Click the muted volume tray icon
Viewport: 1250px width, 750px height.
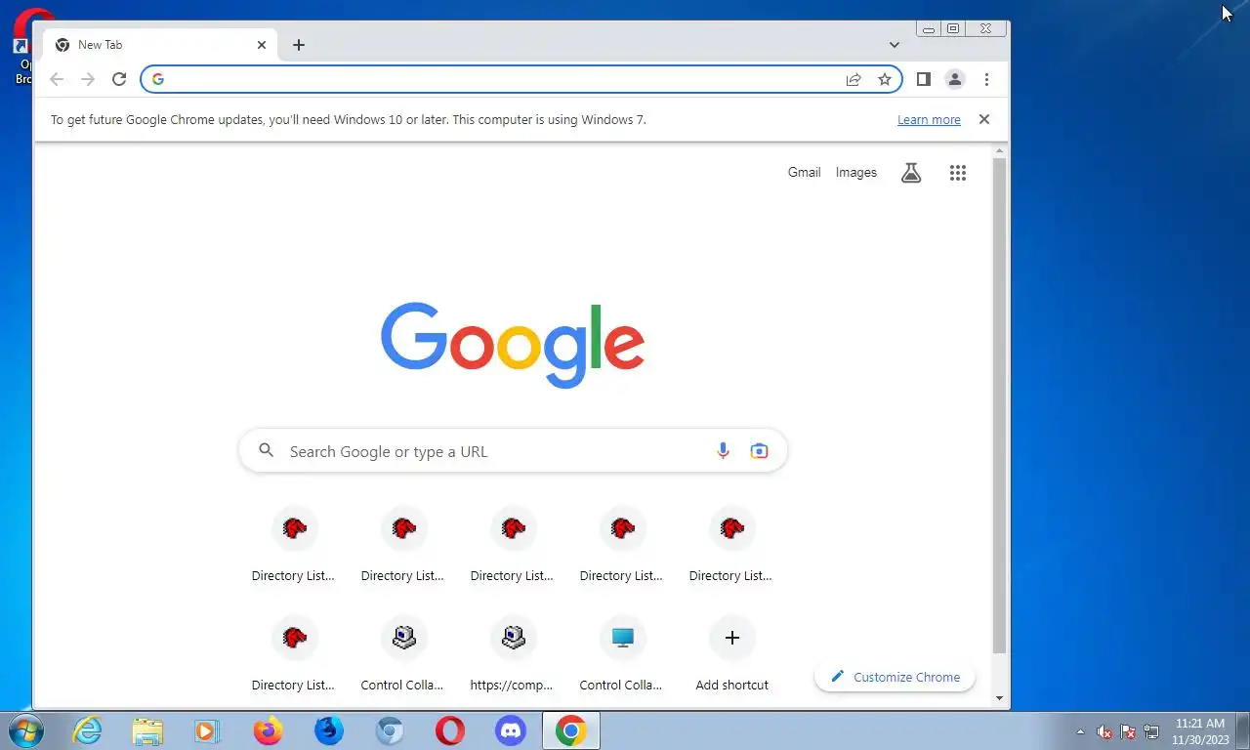click(x=1104, y=731)
